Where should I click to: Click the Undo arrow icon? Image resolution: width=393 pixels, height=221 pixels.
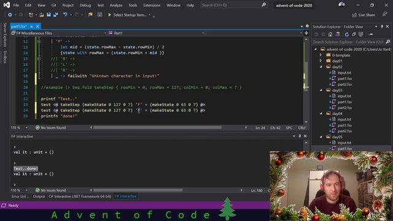click(x=65, y=15)
